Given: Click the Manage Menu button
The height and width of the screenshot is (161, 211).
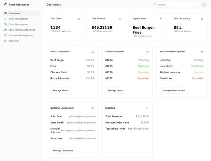Looking at the screenshot, I should pyautogui.click(x=60, y=91).
